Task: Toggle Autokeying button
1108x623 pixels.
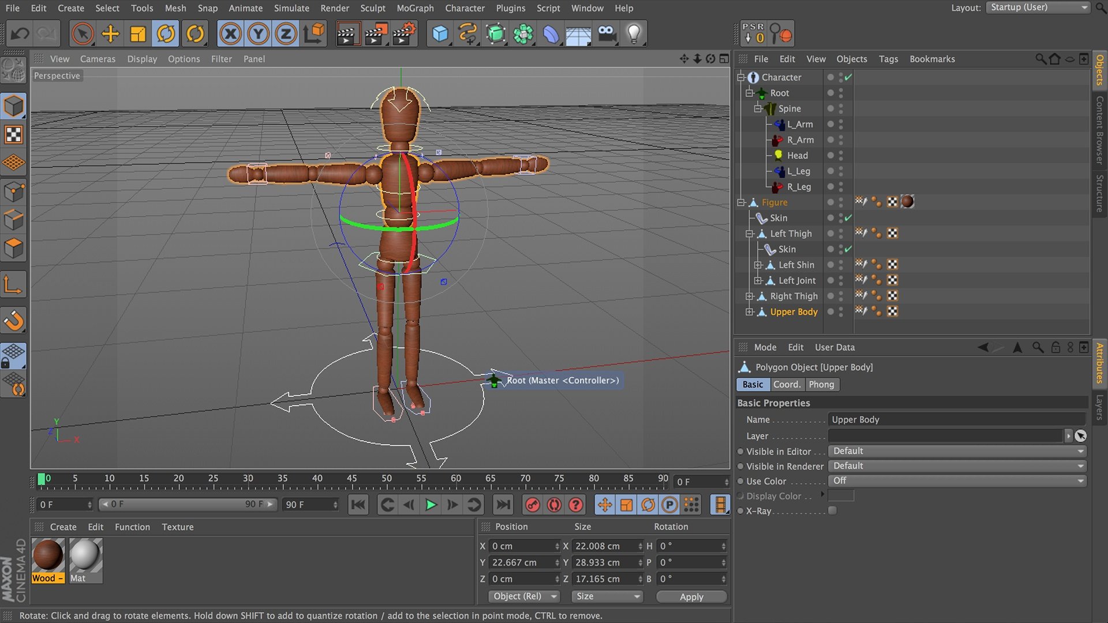Action: coord(554,505)
